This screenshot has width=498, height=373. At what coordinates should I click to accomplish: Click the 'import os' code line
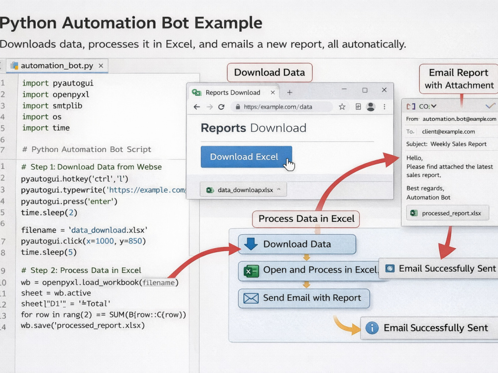42,117
